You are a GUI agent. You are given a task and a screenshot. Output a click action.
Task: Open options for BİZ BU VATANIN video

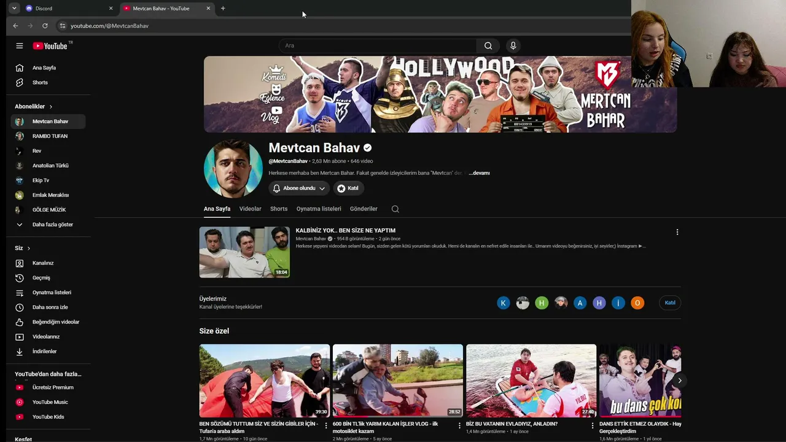[593, 425]
